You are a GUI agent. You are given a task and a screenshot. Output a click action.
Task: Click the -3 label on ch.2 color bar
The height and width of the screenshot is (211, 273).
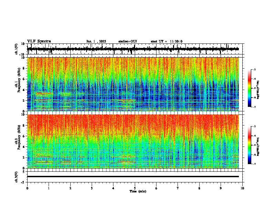[x=254, y=127]
